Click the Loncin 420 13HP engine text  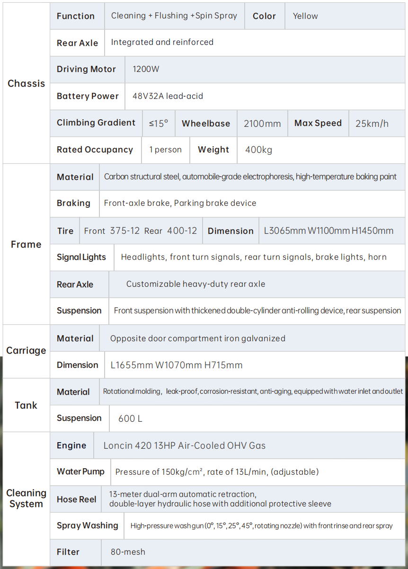pyautogui.click(x=185, y=445)
